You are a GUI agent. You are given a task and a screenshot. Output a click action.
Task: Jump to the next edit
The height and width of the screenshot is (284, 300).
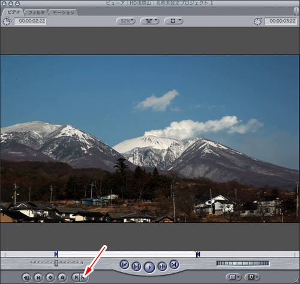(174, 265)
